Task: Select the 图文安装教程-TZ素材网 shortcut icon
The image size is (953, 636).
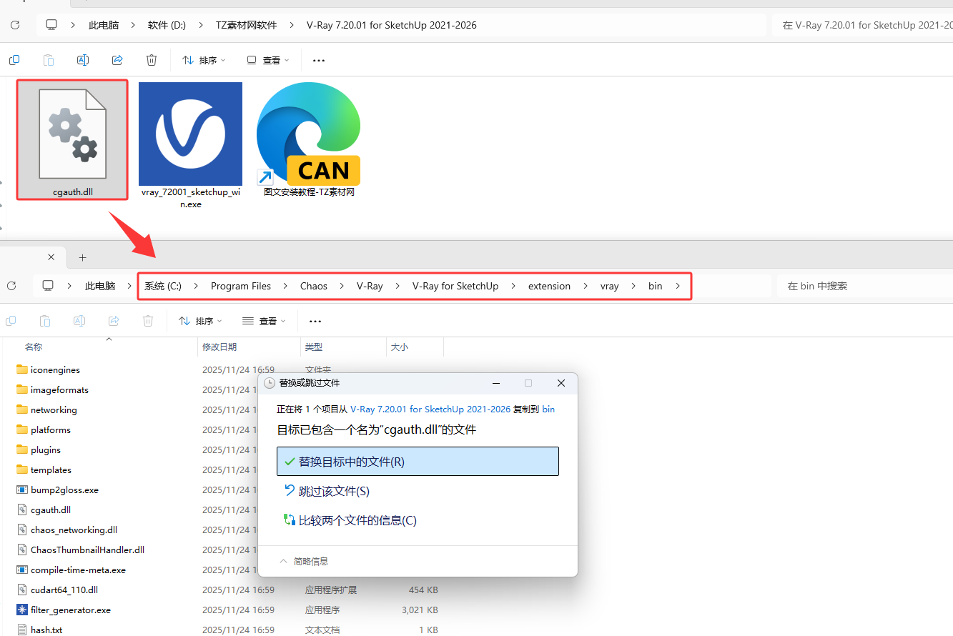Action: tap(308, 134)
